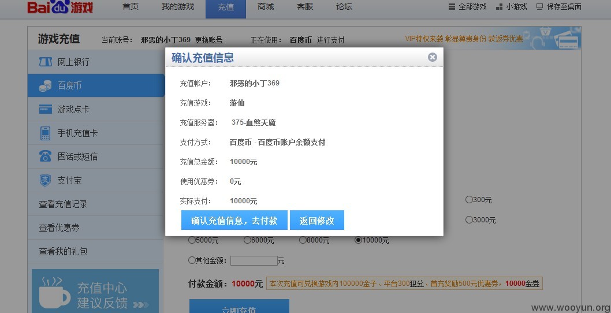
Task: Click the 支付宝 shield icon
Action: click(46, 181)
